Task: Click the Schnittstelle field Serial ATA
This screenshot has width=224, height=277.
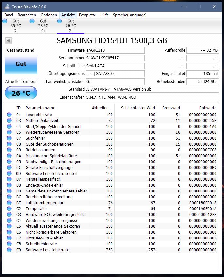Action: coord(115,66)
